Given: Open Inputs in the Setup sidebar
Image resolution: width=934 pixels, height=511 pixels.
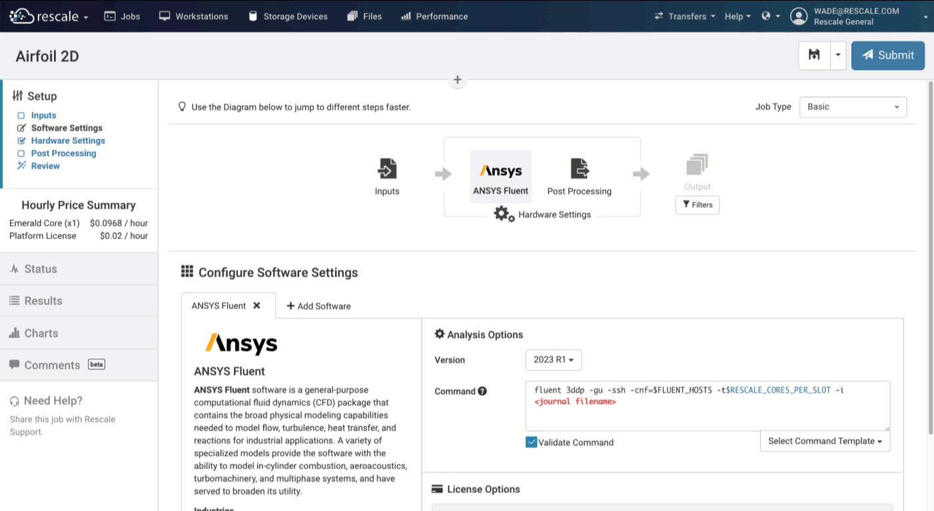Looking at the screenshot, I should point(43,115).
